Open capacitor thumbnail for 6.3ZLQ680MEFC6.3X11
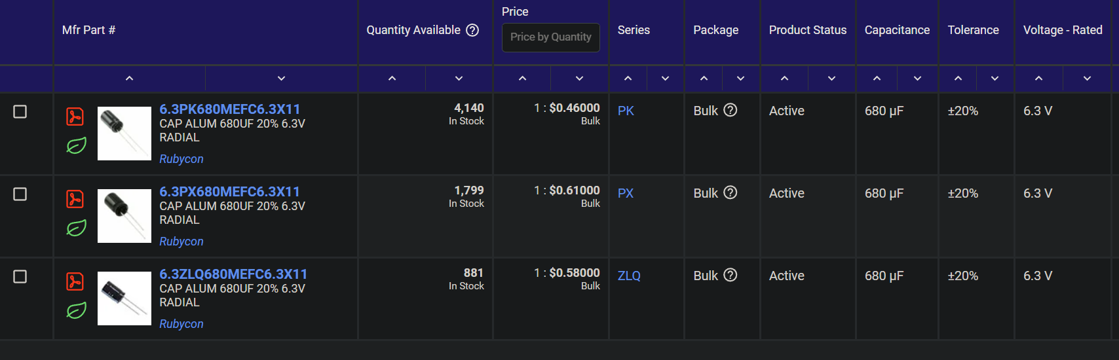 click(124, 298)
